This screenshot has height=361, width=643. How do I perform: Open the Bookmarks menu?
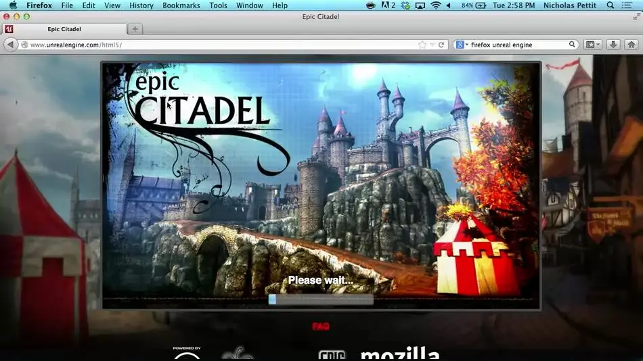point(181,5)
